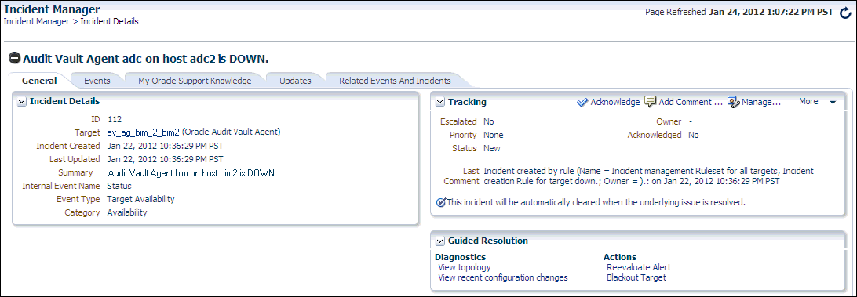Open My Oracle Support Knowledge tab

point(195,81)
